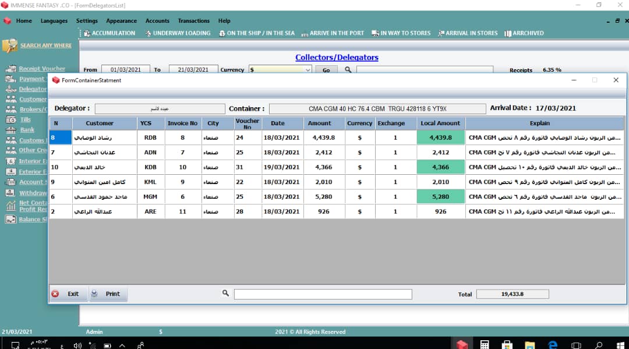Click the To date field 21/03/2021
The width and height of the screenshot is (629, 349).
(193, 70)
